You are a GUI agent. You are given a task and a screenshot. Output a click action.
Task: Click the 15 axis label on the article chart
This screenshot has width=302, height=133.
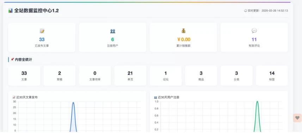[14, 119]
